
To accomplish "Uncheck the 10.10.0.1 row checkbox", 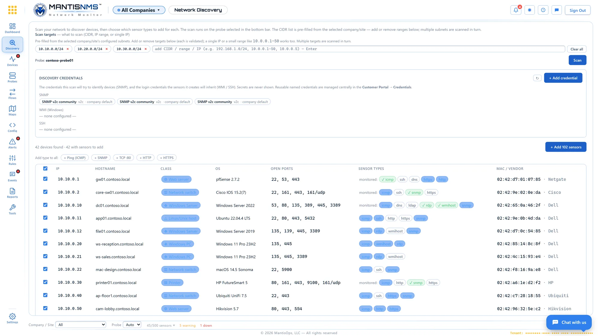I will point(45,179).
